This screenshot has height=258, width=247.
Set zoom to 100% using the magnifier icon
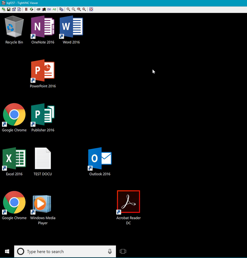coord(79,9)
